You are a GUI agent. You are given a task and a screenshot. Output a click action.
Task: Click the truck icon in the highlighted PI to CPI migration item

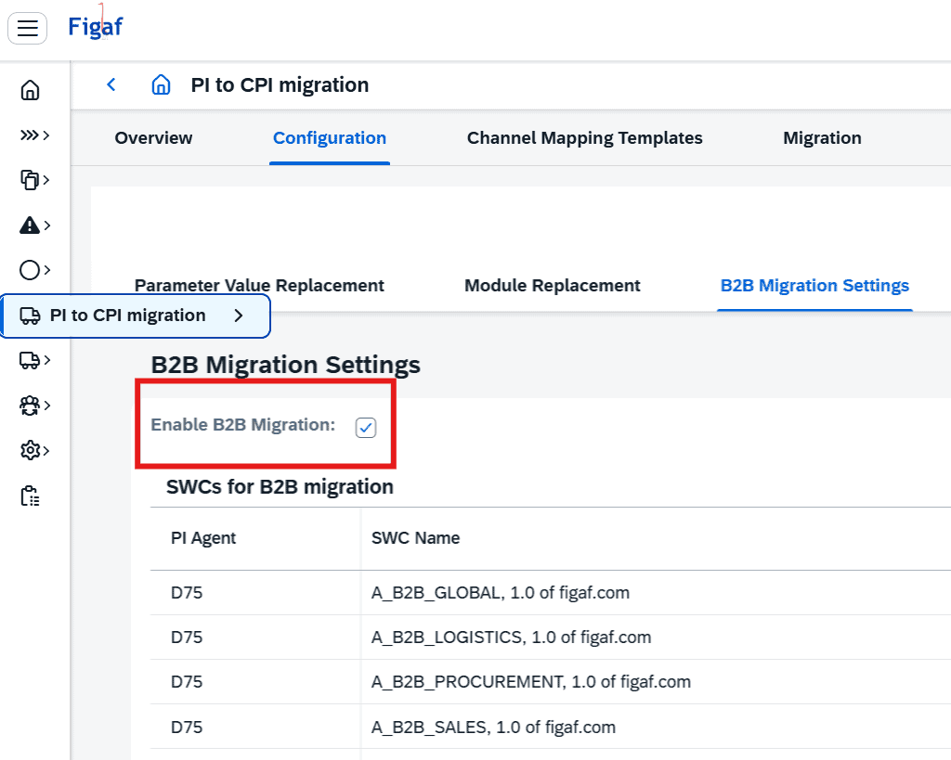[30, 316]
